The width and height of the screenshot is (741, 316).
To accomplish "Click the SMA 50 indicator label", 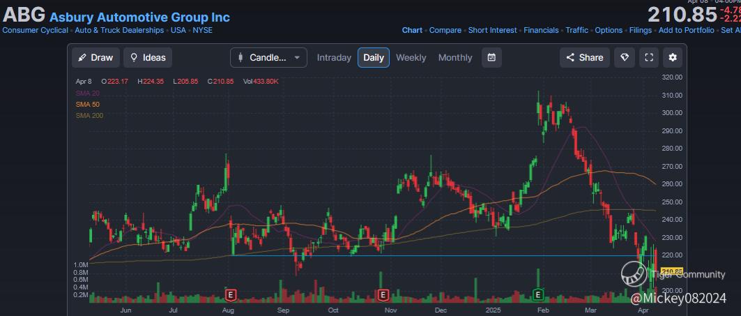I will [88, 104].
